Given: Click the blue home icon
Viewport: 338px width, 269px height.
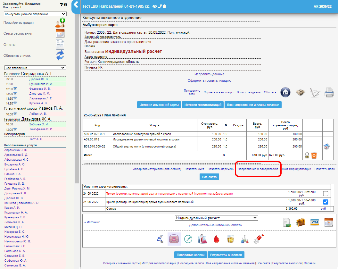Looking at the screenshot, I should pyautogui.click(x=285, y=92).
